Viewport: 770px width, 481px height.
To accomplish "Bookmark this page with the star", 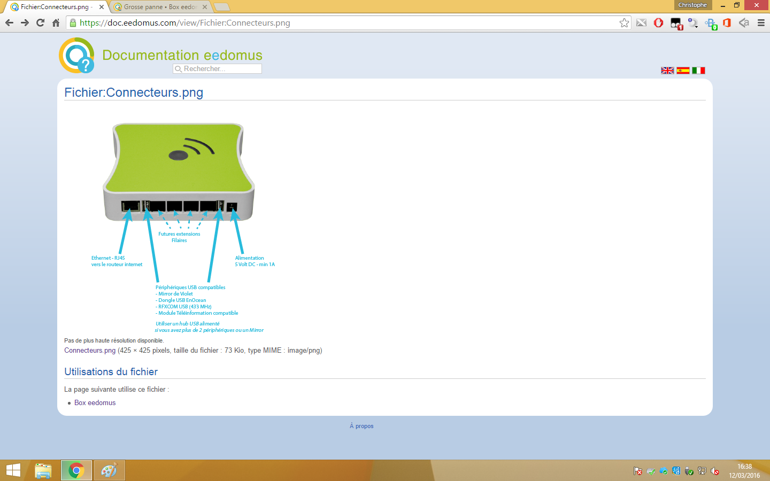I will [x=624, y=23].
